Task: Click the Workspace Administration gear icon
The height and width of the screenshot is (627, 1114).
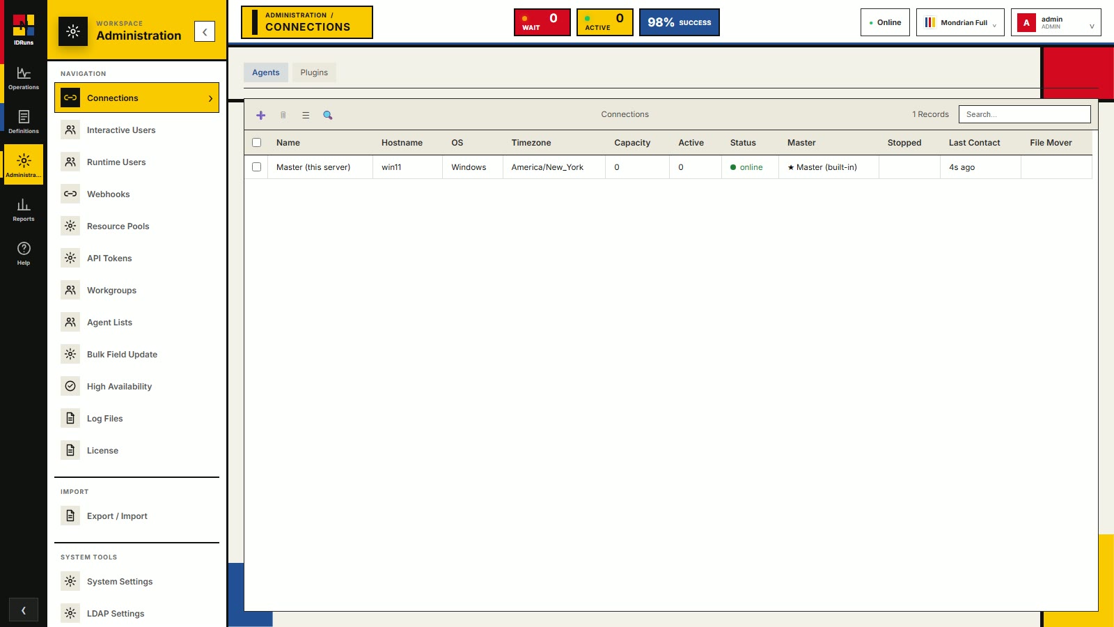Action: click(x=73, y=31)
